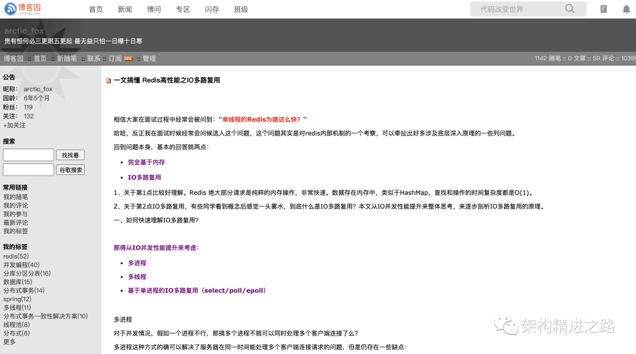
Task: Open 最新评论 link
Action: [x=15, y=222]
